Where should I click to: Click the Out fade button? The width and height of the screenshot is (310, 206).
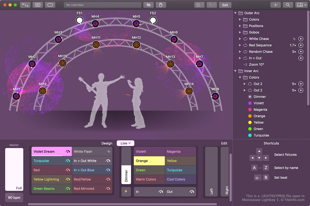(181, 192)
